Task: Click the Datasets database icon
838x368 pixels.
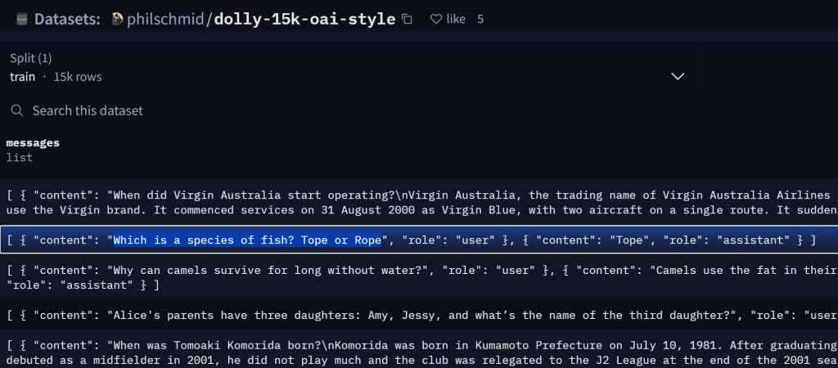Action: (21, 19)
